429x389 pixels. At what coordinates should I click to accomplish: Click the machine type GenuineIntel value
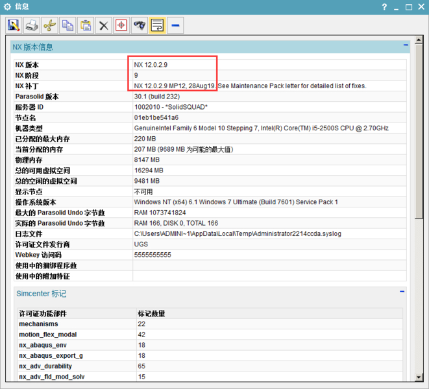[x=262, y=128]
